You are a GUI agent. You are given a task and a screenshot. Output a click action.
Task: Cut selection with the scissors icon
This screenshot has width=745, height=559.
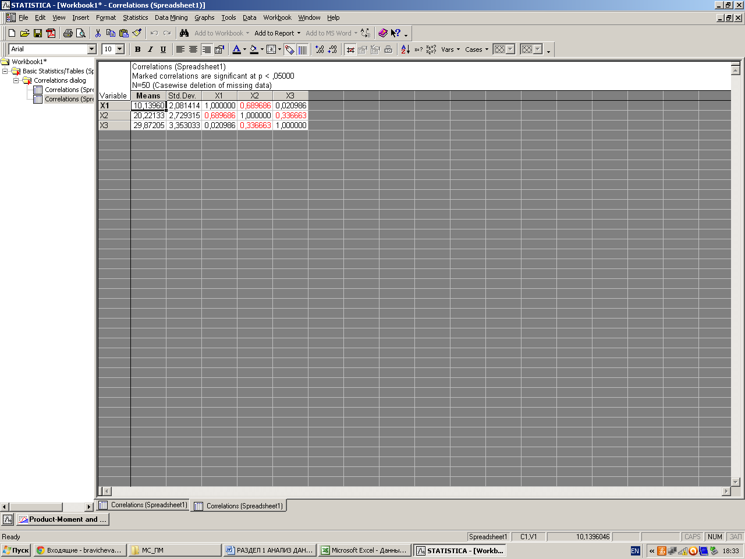click(x=98, y=33)
